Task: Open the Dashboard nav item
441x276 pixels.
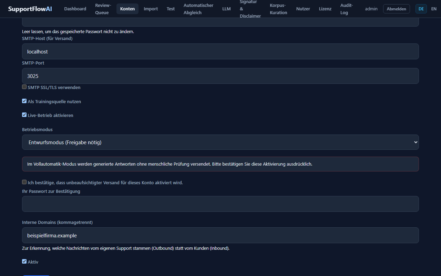Action: tap(75, 9)
